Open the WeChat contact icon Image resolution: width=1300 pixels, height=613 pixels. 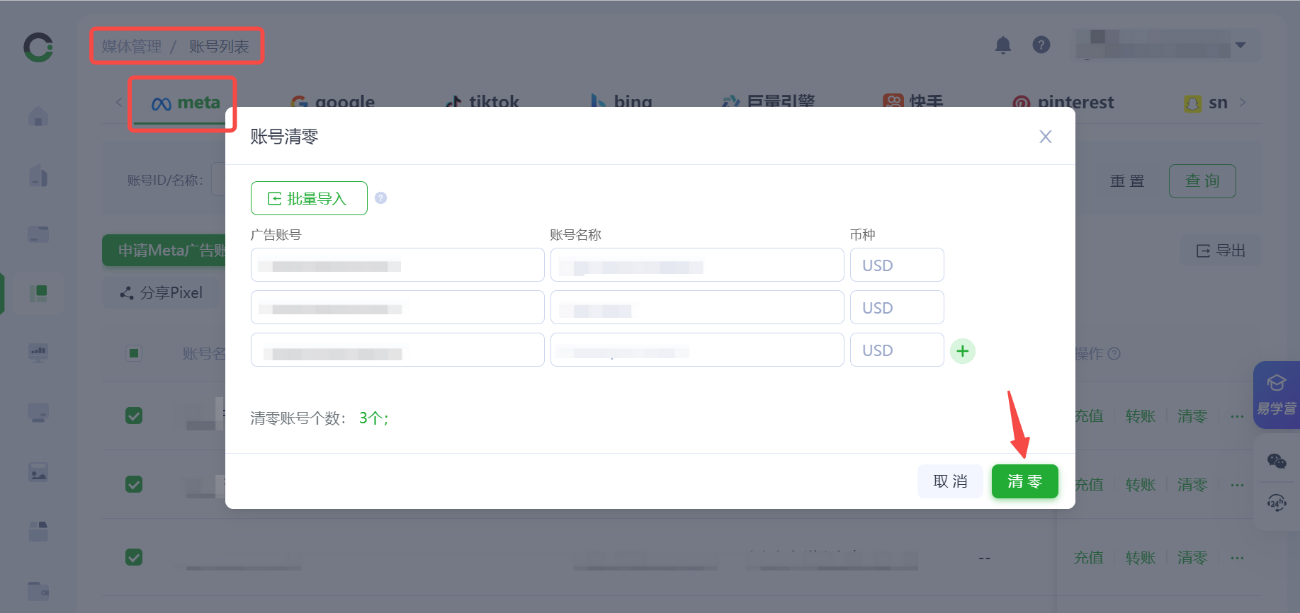(x=1276, y=462)
